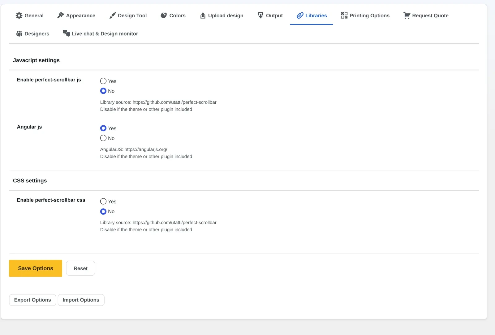Screen dimensions: 495x335
Task: Switch to the Output tab
Action: tap(270, 15)
